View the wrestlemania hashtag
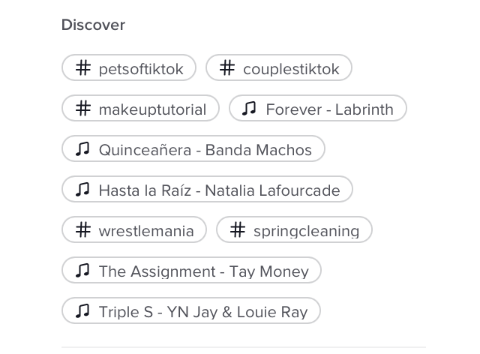Viewport: 480px width, 354px height. pos(146,231)
